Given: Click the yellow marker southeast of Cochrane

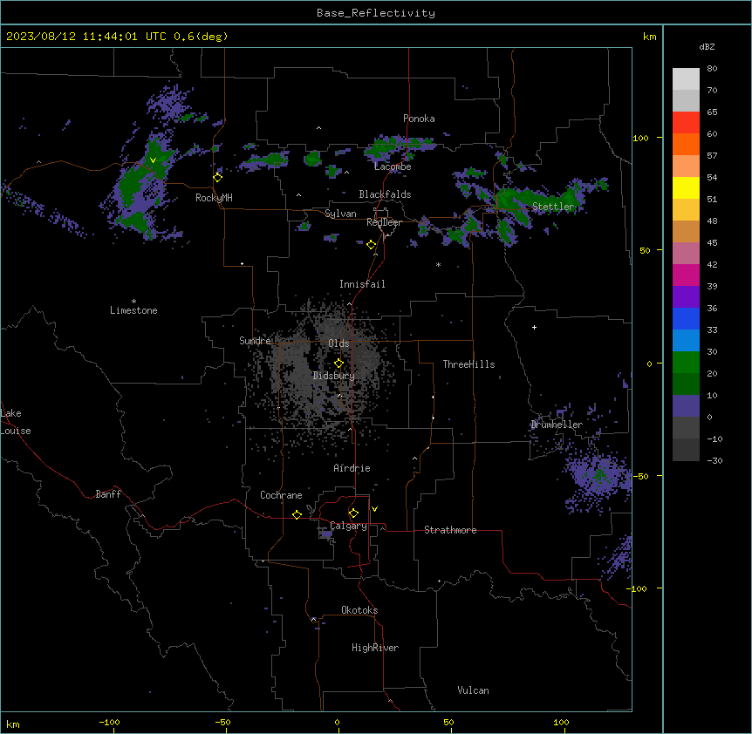Looking at the screenshot, I should click(x=297, y=514).
